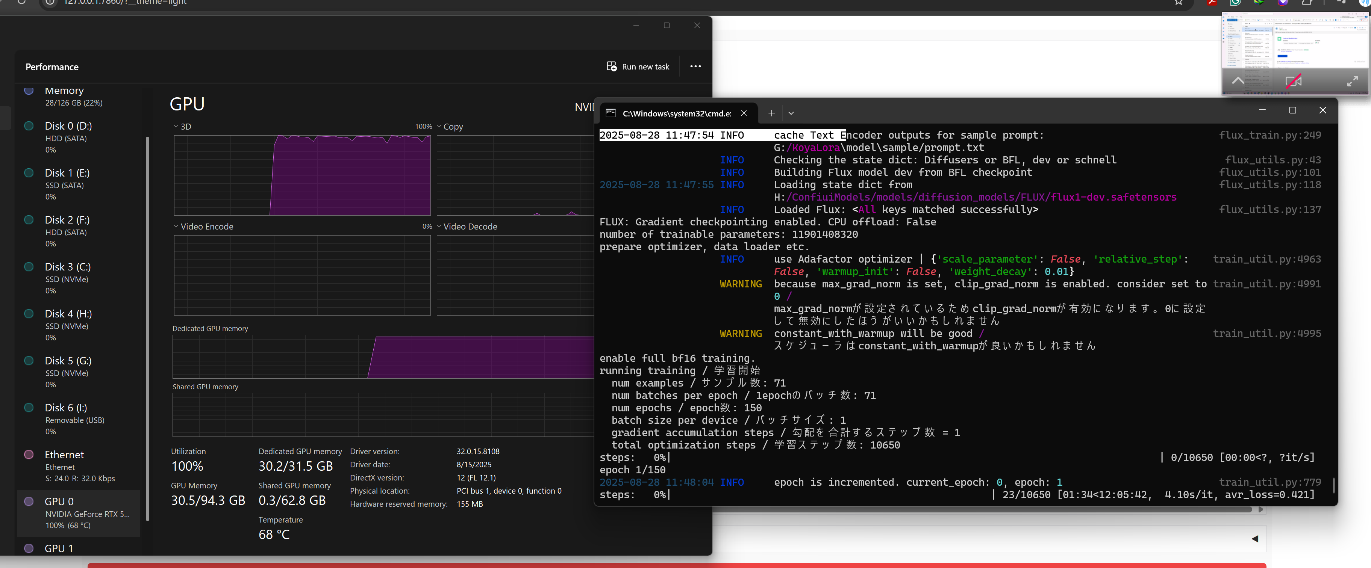This screenshot has height=568, width=1371.
Task: Select GPU 1 entry in the sidebar
Action: click(59, 548)
